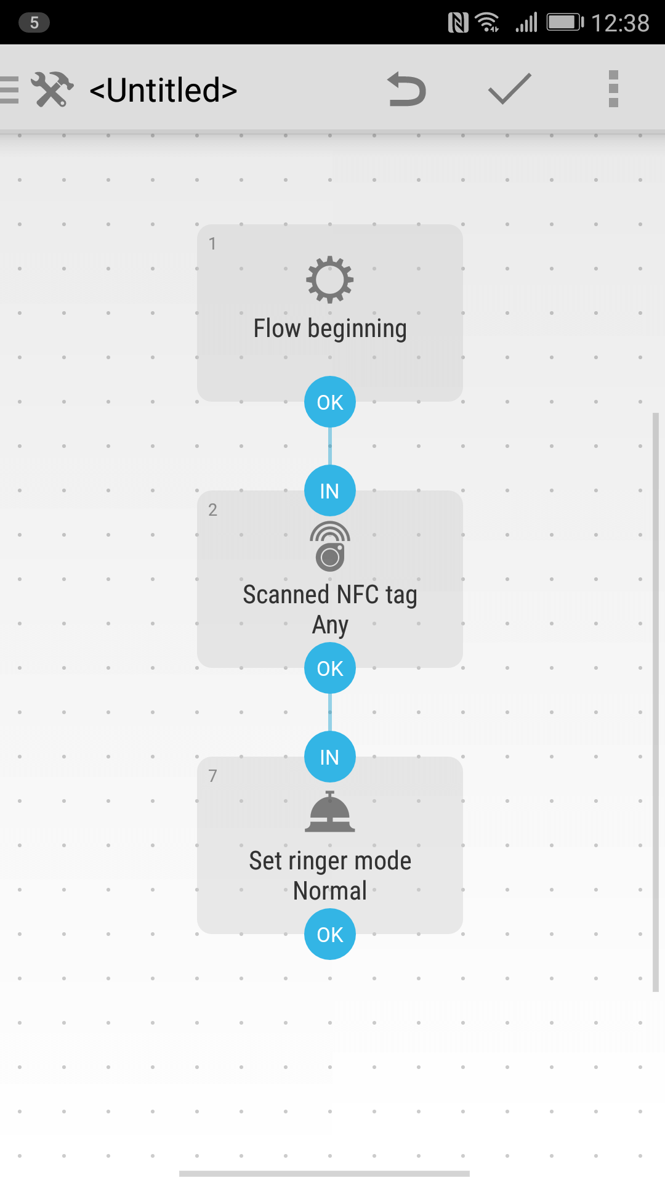Tap the notification count badge showing 5
The width and height of the screenshot is (665, 1183).
click(x=34, y=23)
